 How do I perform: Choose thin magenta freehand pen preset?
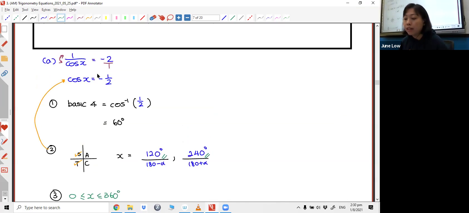[x=278, y=18]
